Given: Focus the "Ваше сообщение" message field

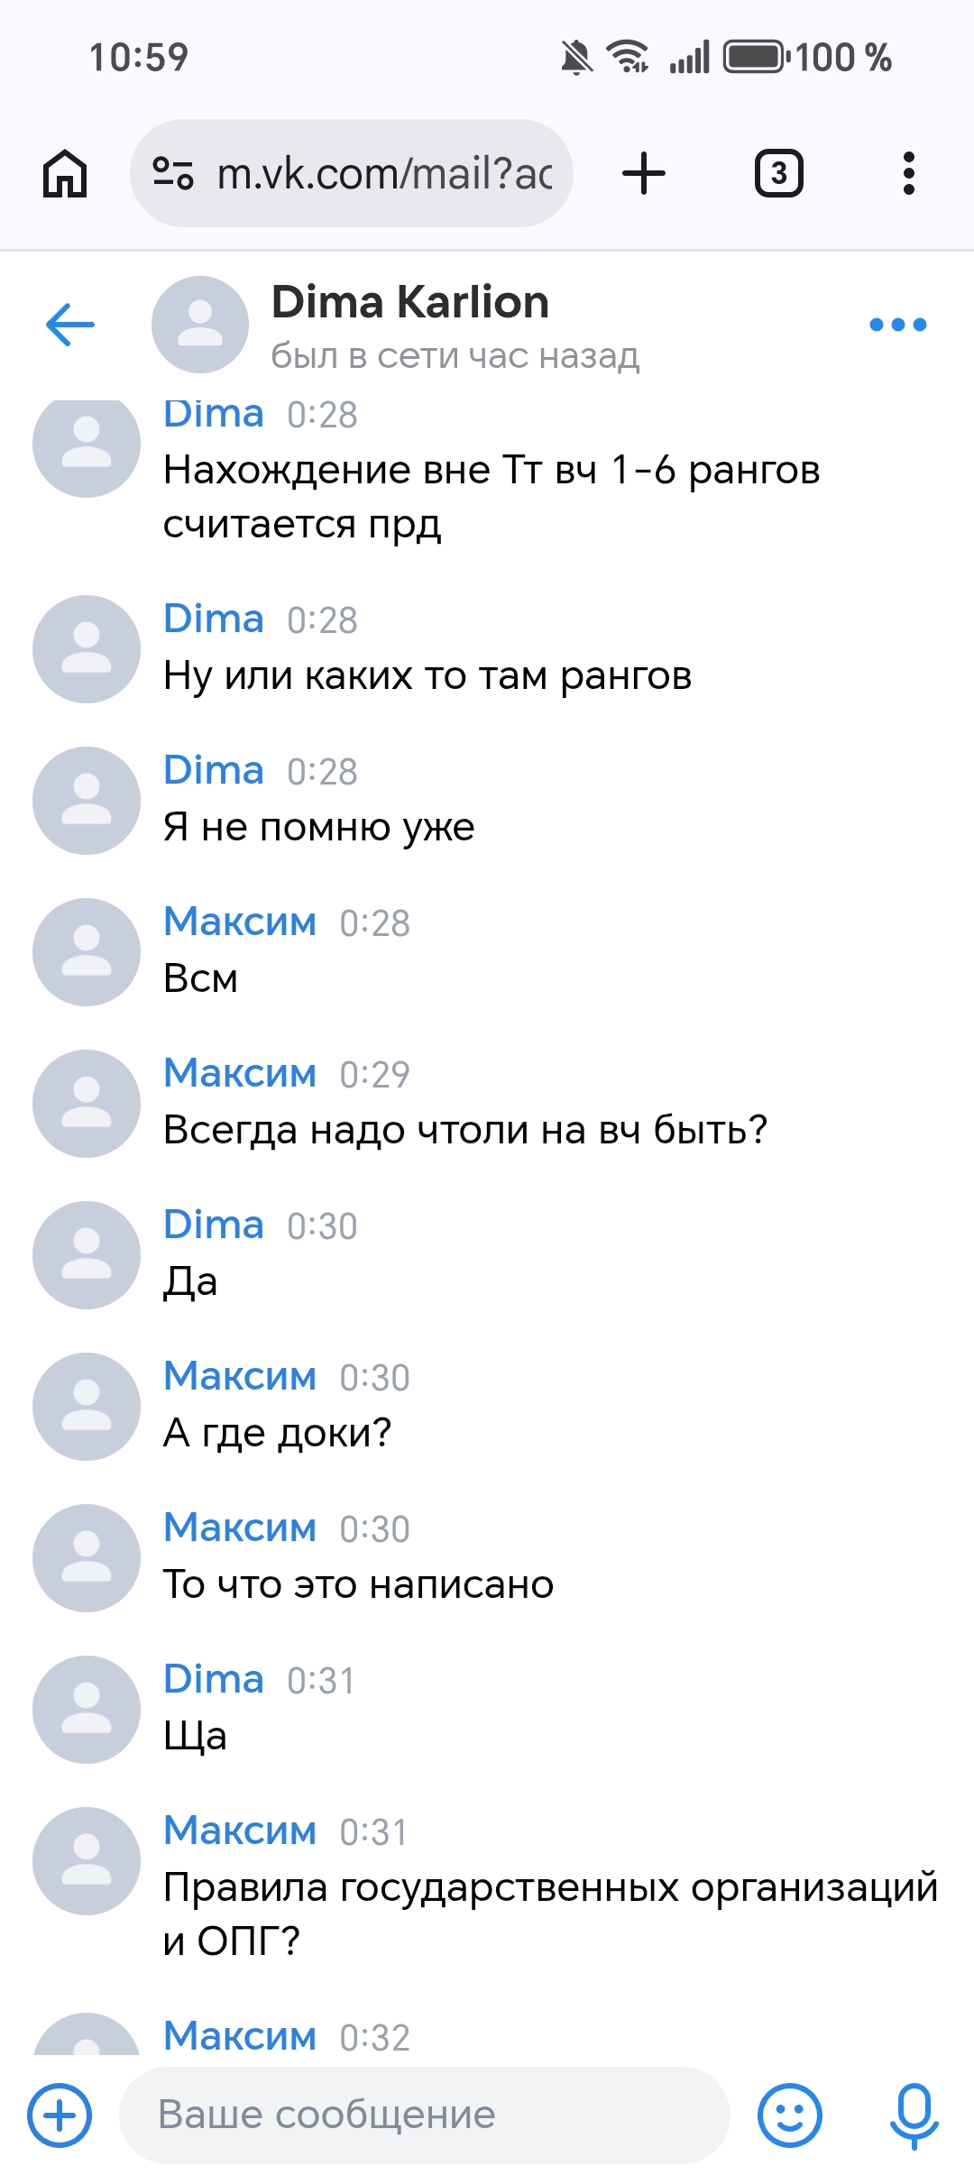Looking at the screenshot, I should tap(424, 2115).
